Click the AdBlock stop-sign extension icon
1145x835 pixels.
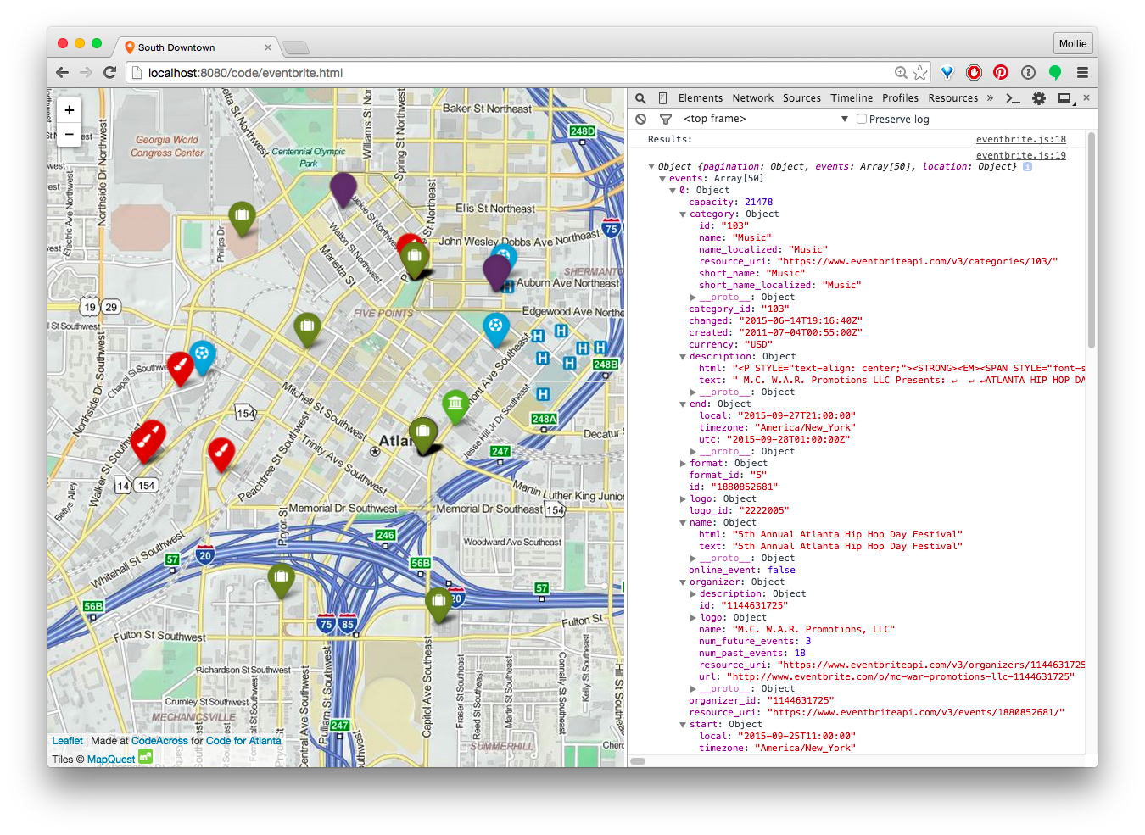tap(974, 73)
